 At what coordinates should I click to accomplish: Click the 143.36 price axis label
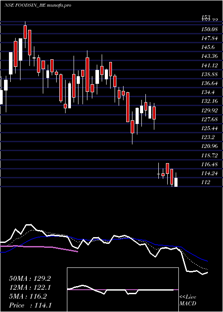click(x=209, y=56)
